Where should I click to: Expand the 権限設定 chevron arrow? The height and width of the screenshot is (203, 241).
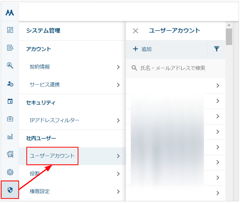118,192
